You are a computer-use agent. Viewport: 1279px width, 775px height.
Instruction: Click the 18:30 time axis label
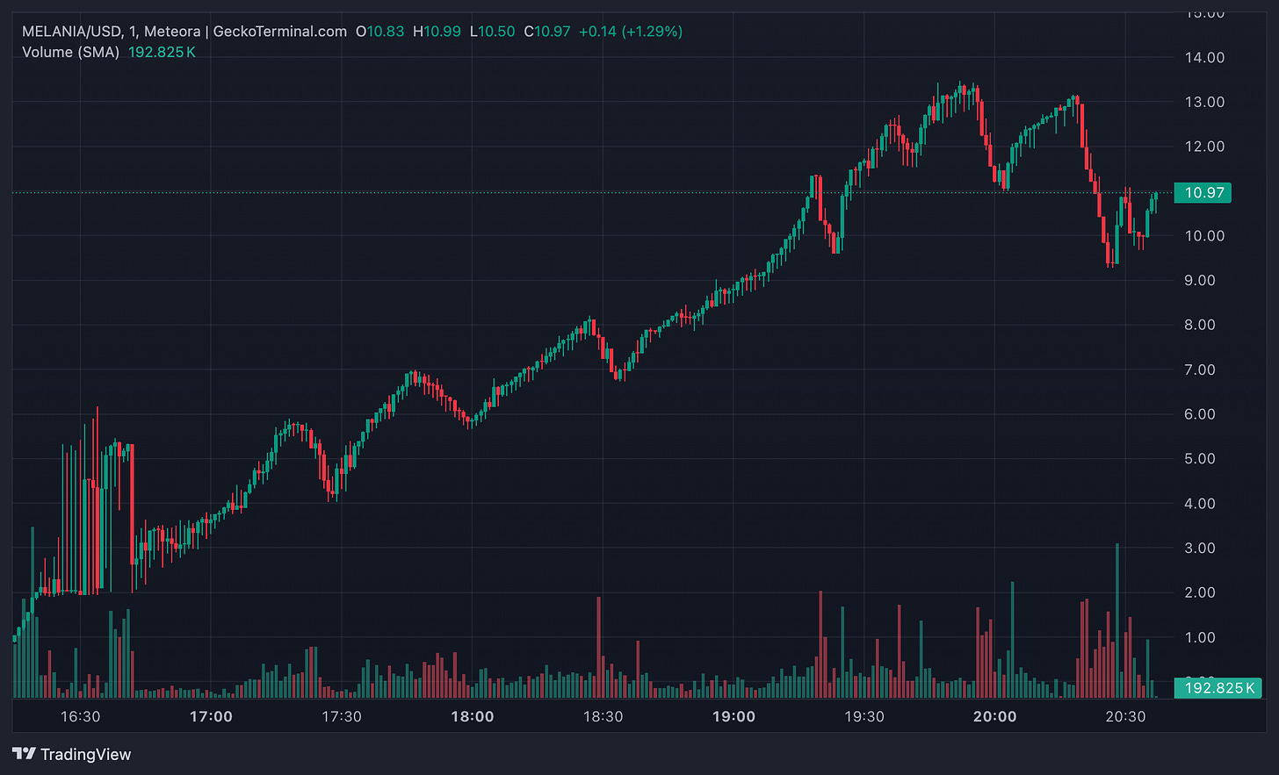[x=603, y=716]
